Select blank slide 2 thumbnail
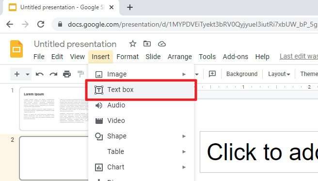318x181 pixels. point(54,158)
